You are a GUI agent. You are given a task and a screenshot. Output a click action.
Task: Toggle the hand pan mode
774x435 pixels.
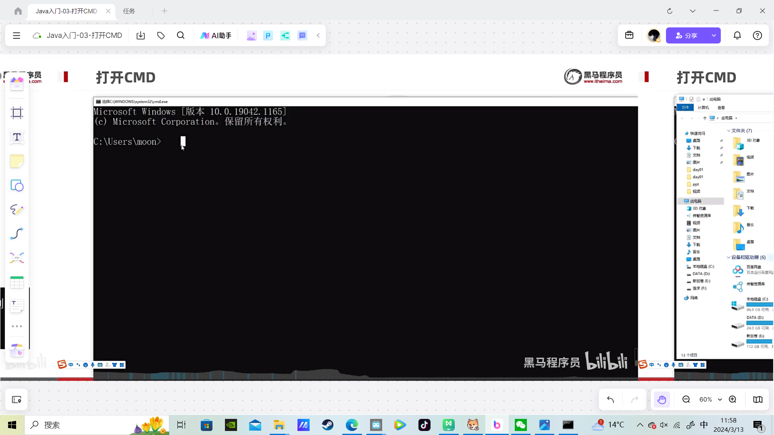662,400
